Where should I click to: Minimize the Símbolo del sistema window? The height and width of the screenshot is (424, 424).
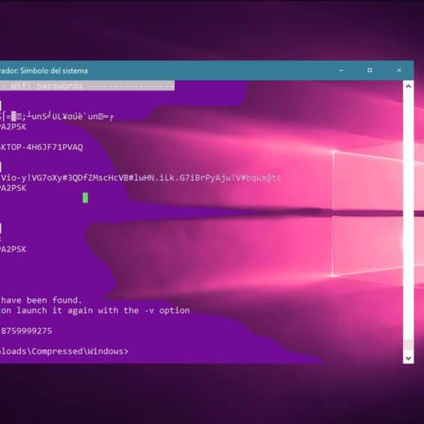(x=342, y=70)
